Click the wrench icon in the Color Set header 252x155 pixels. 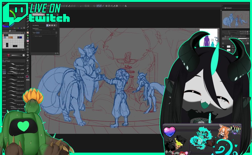[22, 33]
